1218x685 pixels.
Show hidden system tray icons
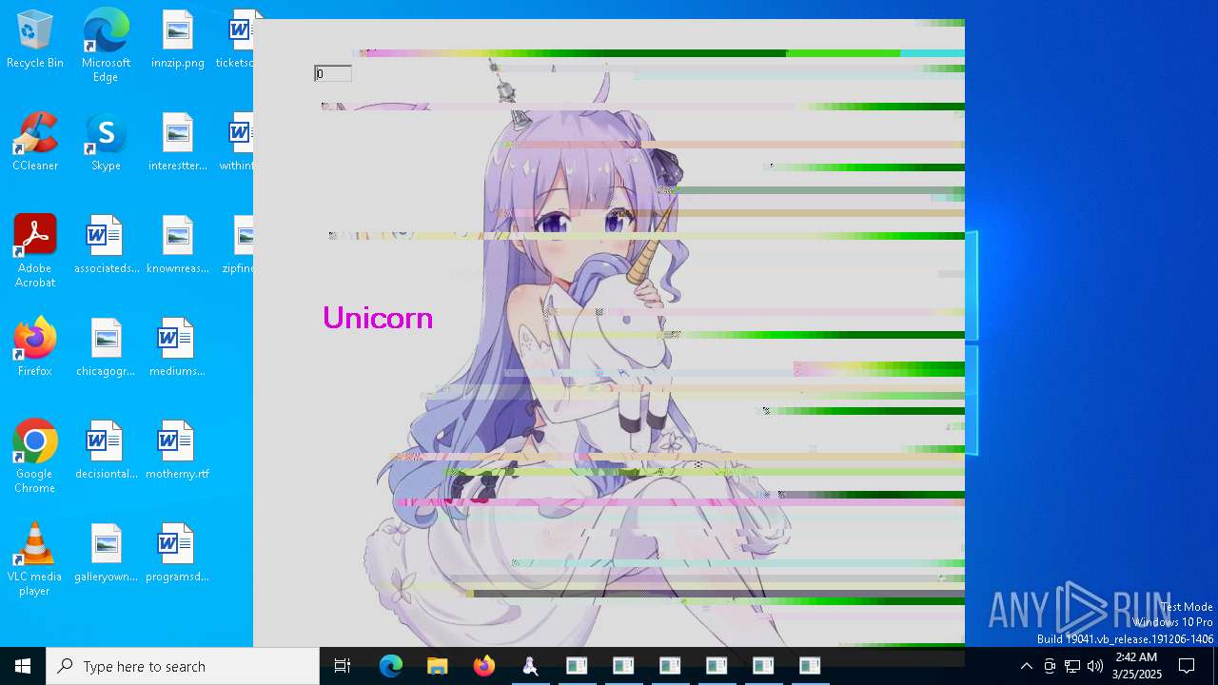(x=1026, y=666)
